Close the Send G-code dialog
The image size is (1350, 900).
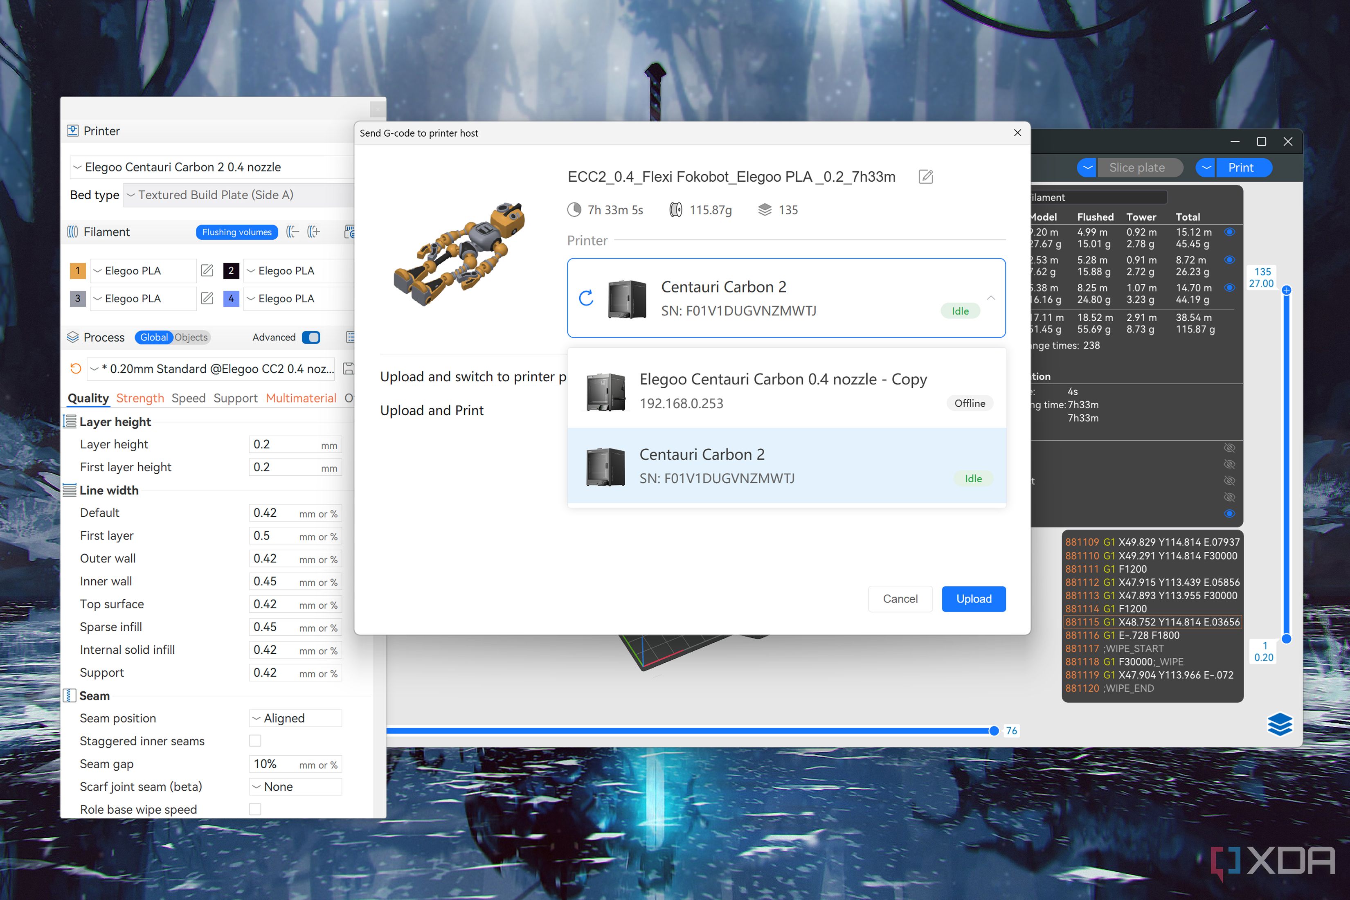click(1017, 133)
